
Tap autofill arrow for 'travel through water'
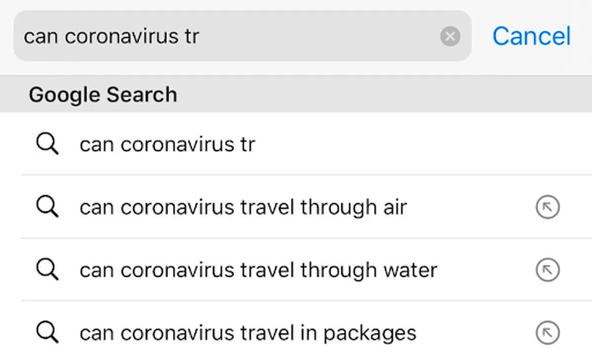547,270
